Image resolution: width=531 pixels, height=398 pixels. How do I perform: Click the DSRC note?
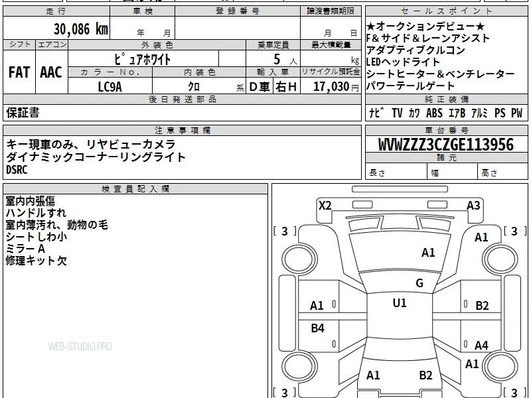pyautogui.click(x=17, y=170)
